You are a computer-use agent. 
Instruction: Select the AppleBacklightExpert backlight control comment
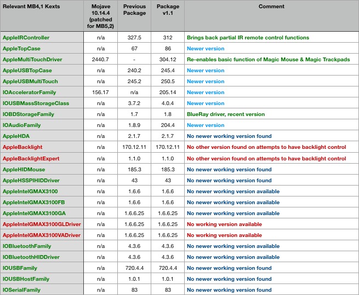pyautogui.click(x=266, y=159)
